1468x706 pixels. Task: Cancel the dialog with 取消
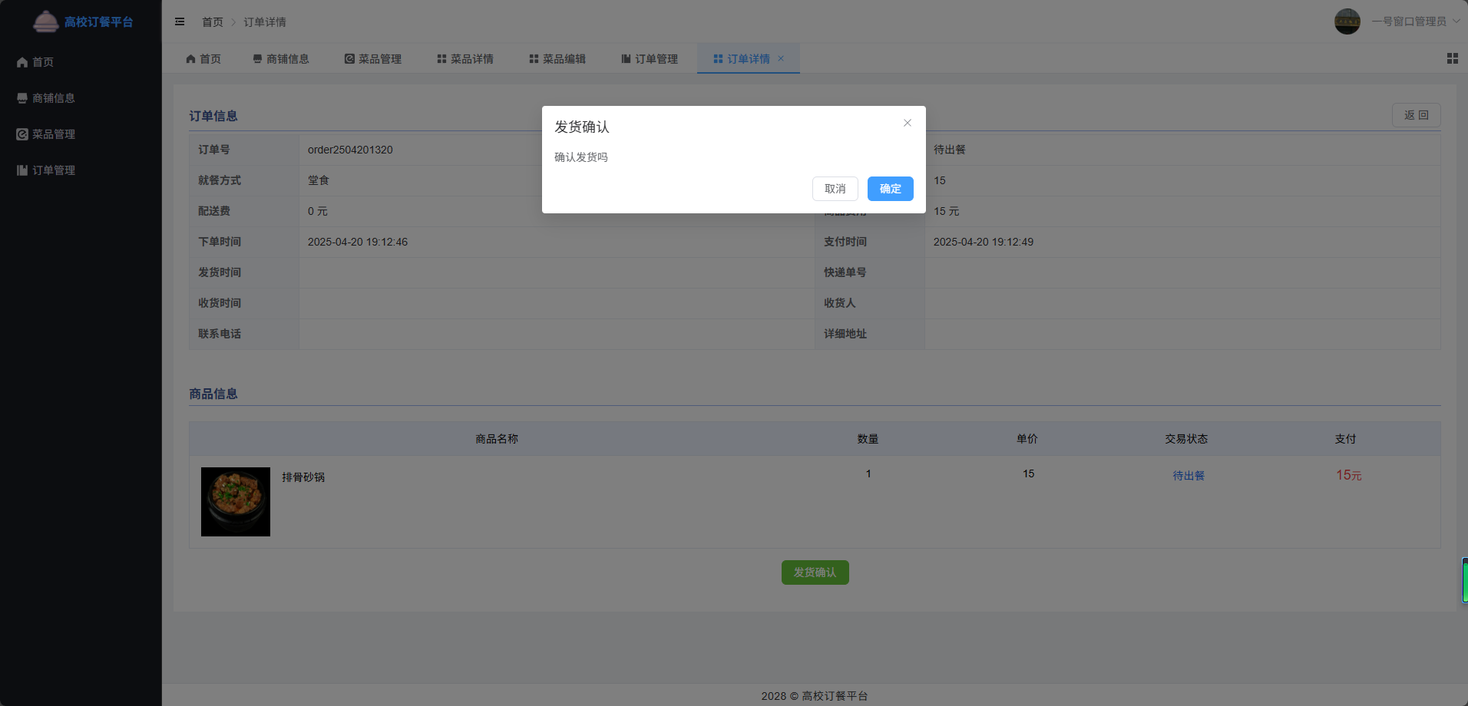(x=835, y=189)
